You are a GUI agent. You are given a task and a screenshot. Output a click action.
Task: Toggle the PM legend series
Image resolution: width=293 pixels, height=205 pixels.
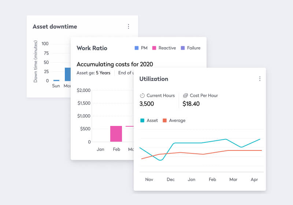141,48
